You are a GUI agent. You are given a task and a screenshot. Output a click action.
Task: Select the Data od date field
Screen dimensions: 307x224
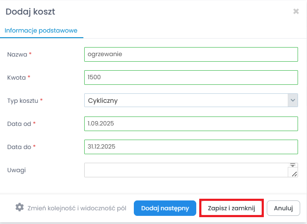(x=191, y=123)
